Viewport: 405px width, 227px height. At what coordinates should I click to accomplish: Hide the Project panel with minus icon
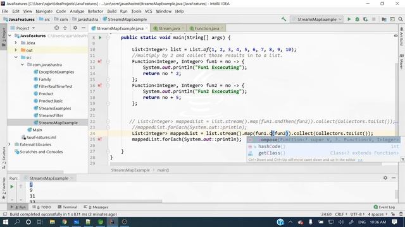click(84, 28)
